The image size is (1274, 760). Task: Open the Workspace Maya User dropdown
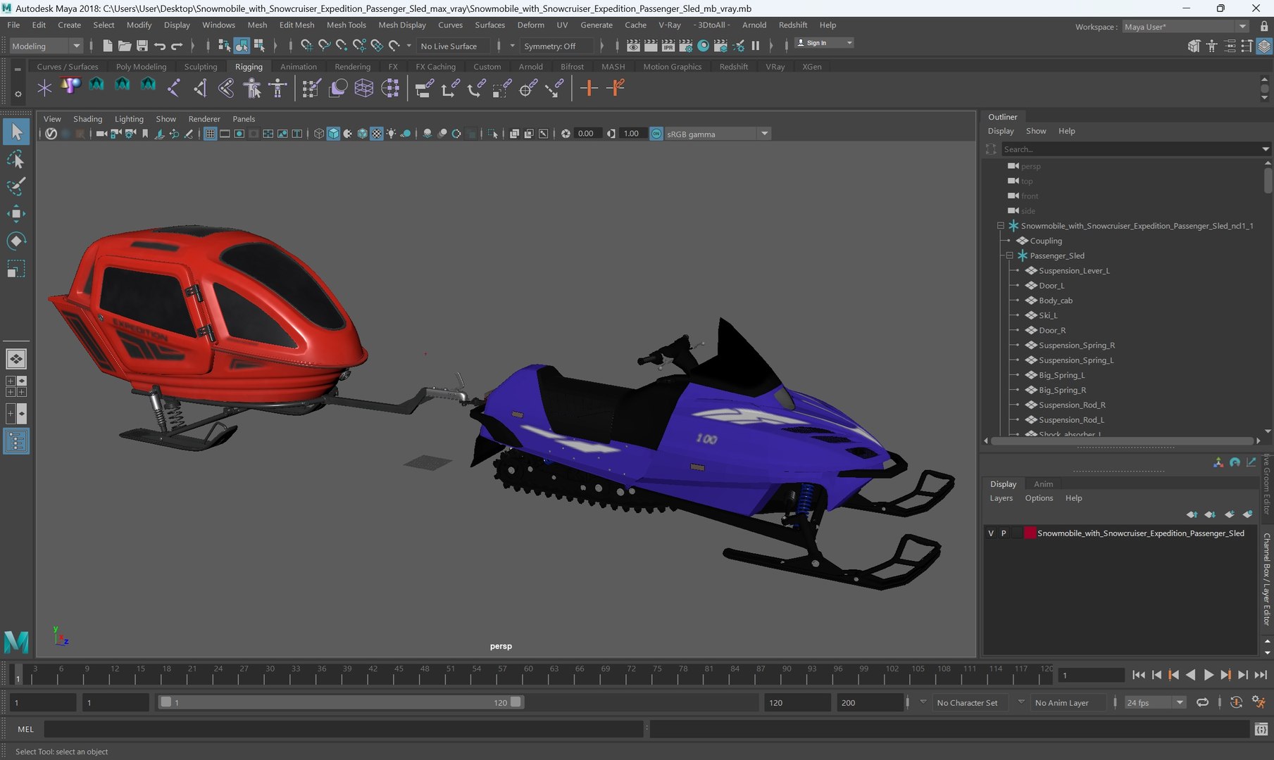pos(1185,27)
